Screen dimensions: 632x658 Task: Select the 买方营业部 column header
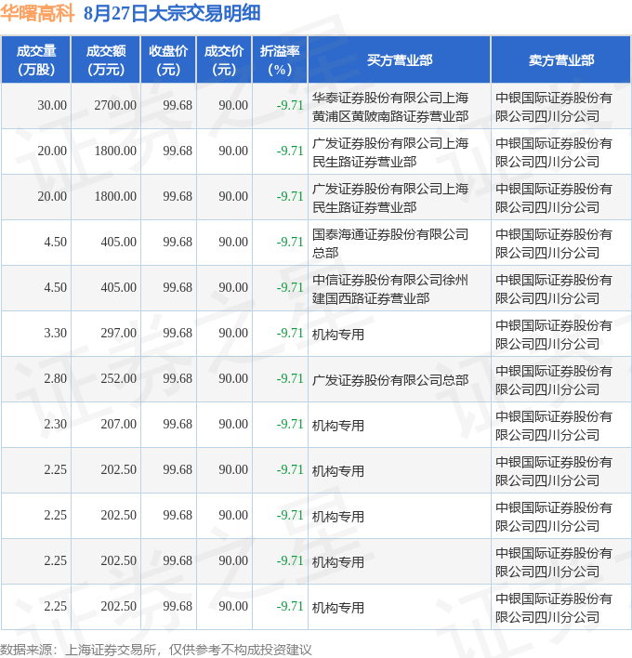[x=400, y=60]
